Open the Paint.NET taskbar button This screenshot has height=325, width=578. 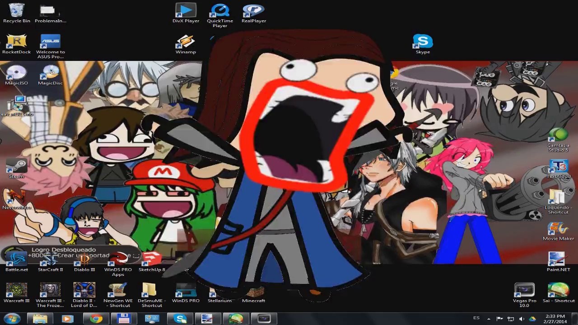click(x=207, y=319)
